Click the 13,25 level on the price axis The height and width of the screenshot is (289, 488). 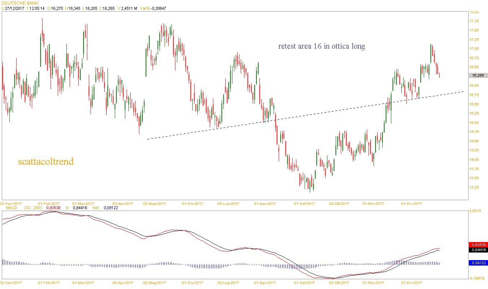474,187
